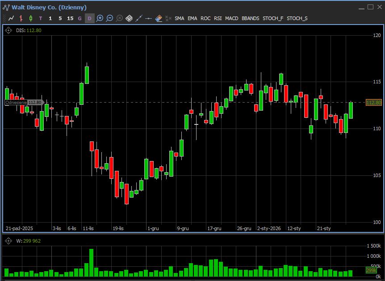Add the MACD indicator
The image size is (385, 281).
tap(231, 18)
